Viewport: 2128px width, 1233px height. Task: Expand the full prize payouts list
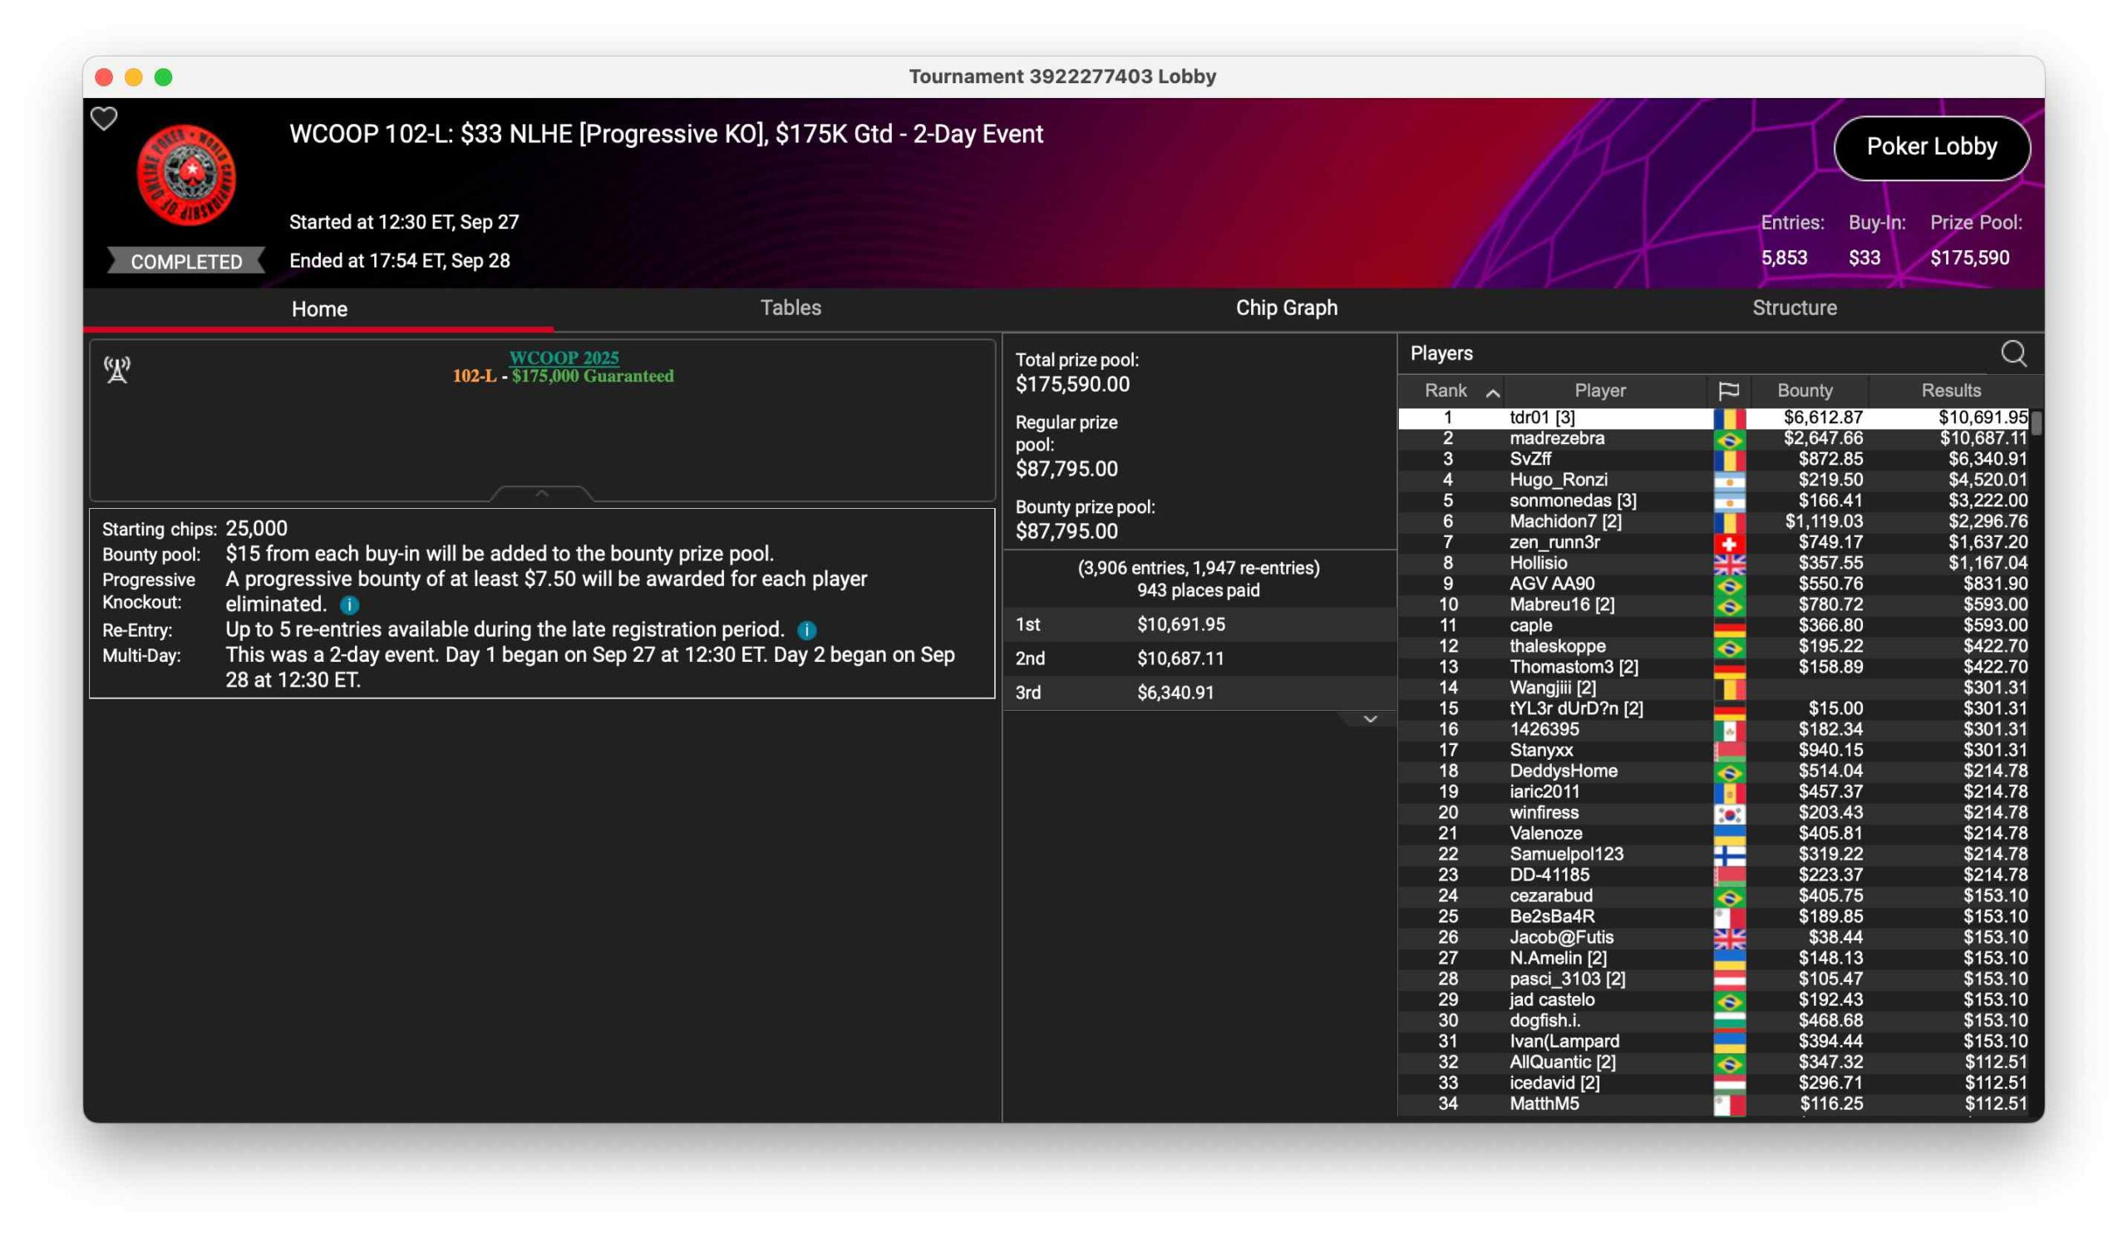(1371, 719)
